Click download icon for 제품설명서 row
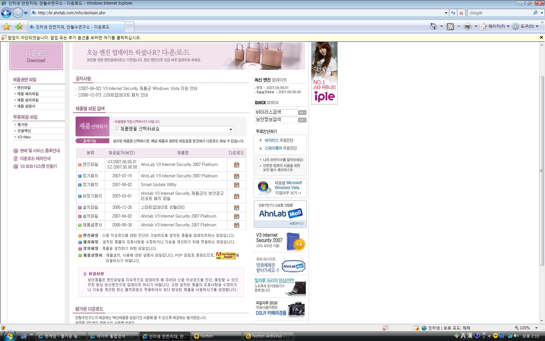The height and width of the screenshot is (341, 545). [x=236, y=225]
